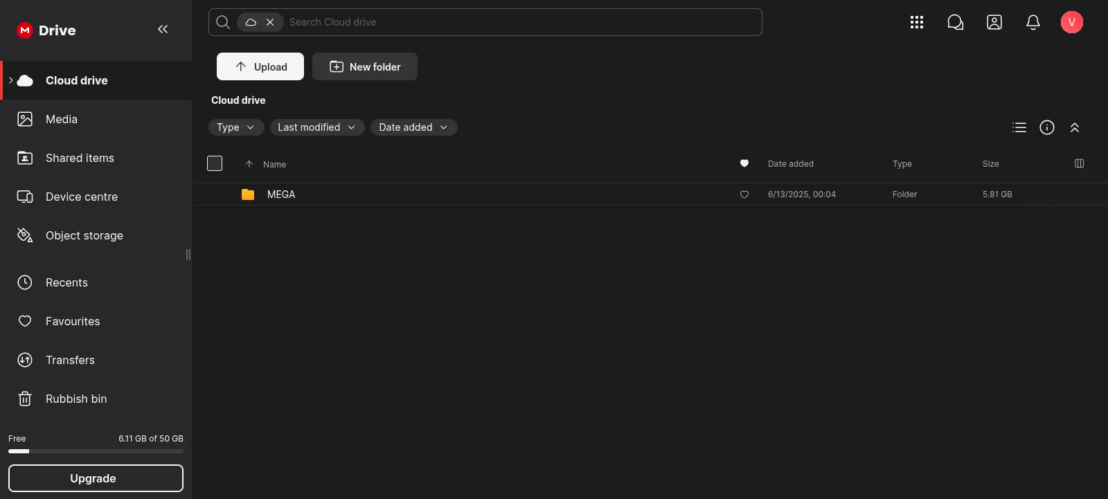Image resolution: width=1108 pixels, height=499 pixels.
Task: Switch view using the list view icon
Action: [1019, 127]
